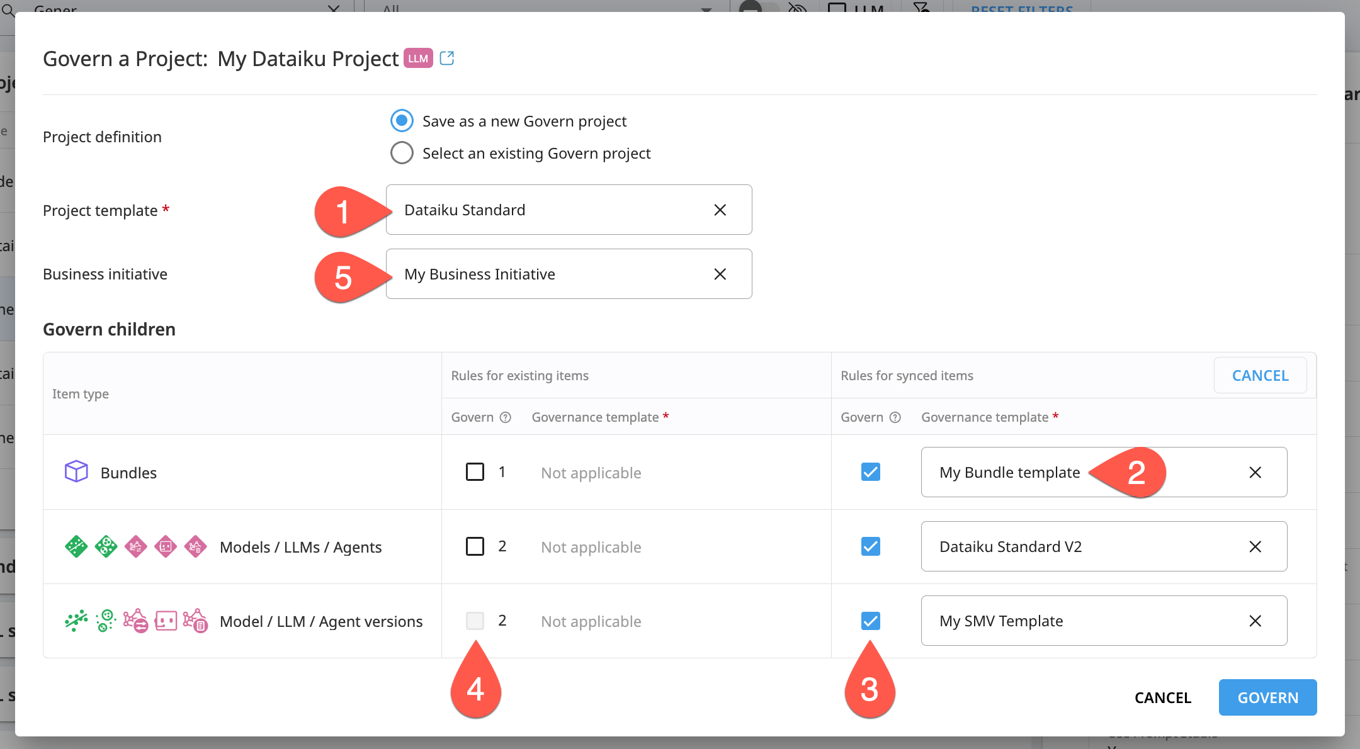
Task: Uncheck synced Govern for Model versions
Action: point(871,621)
